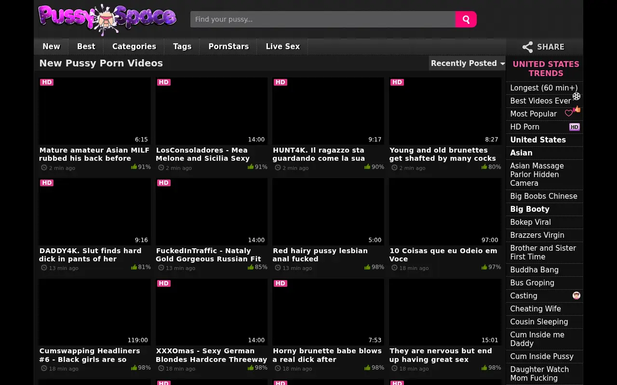Open the Best tab

tap(86, 47)
